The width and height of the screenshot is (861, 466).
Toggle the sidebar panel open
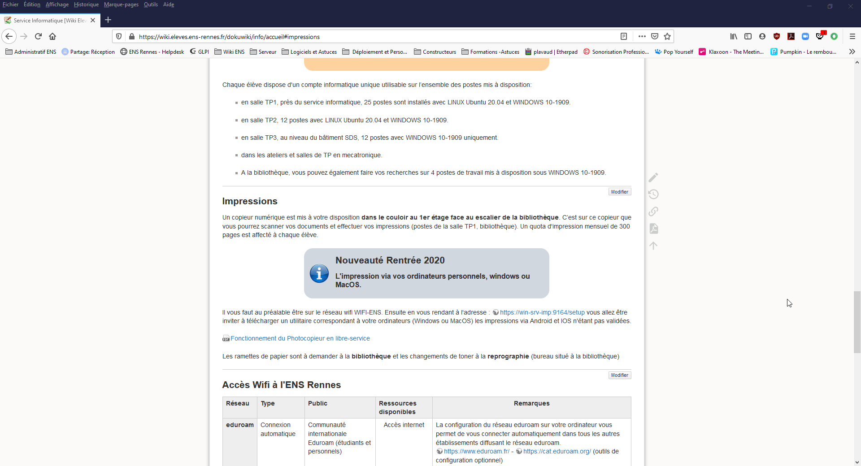coord(748,36)
